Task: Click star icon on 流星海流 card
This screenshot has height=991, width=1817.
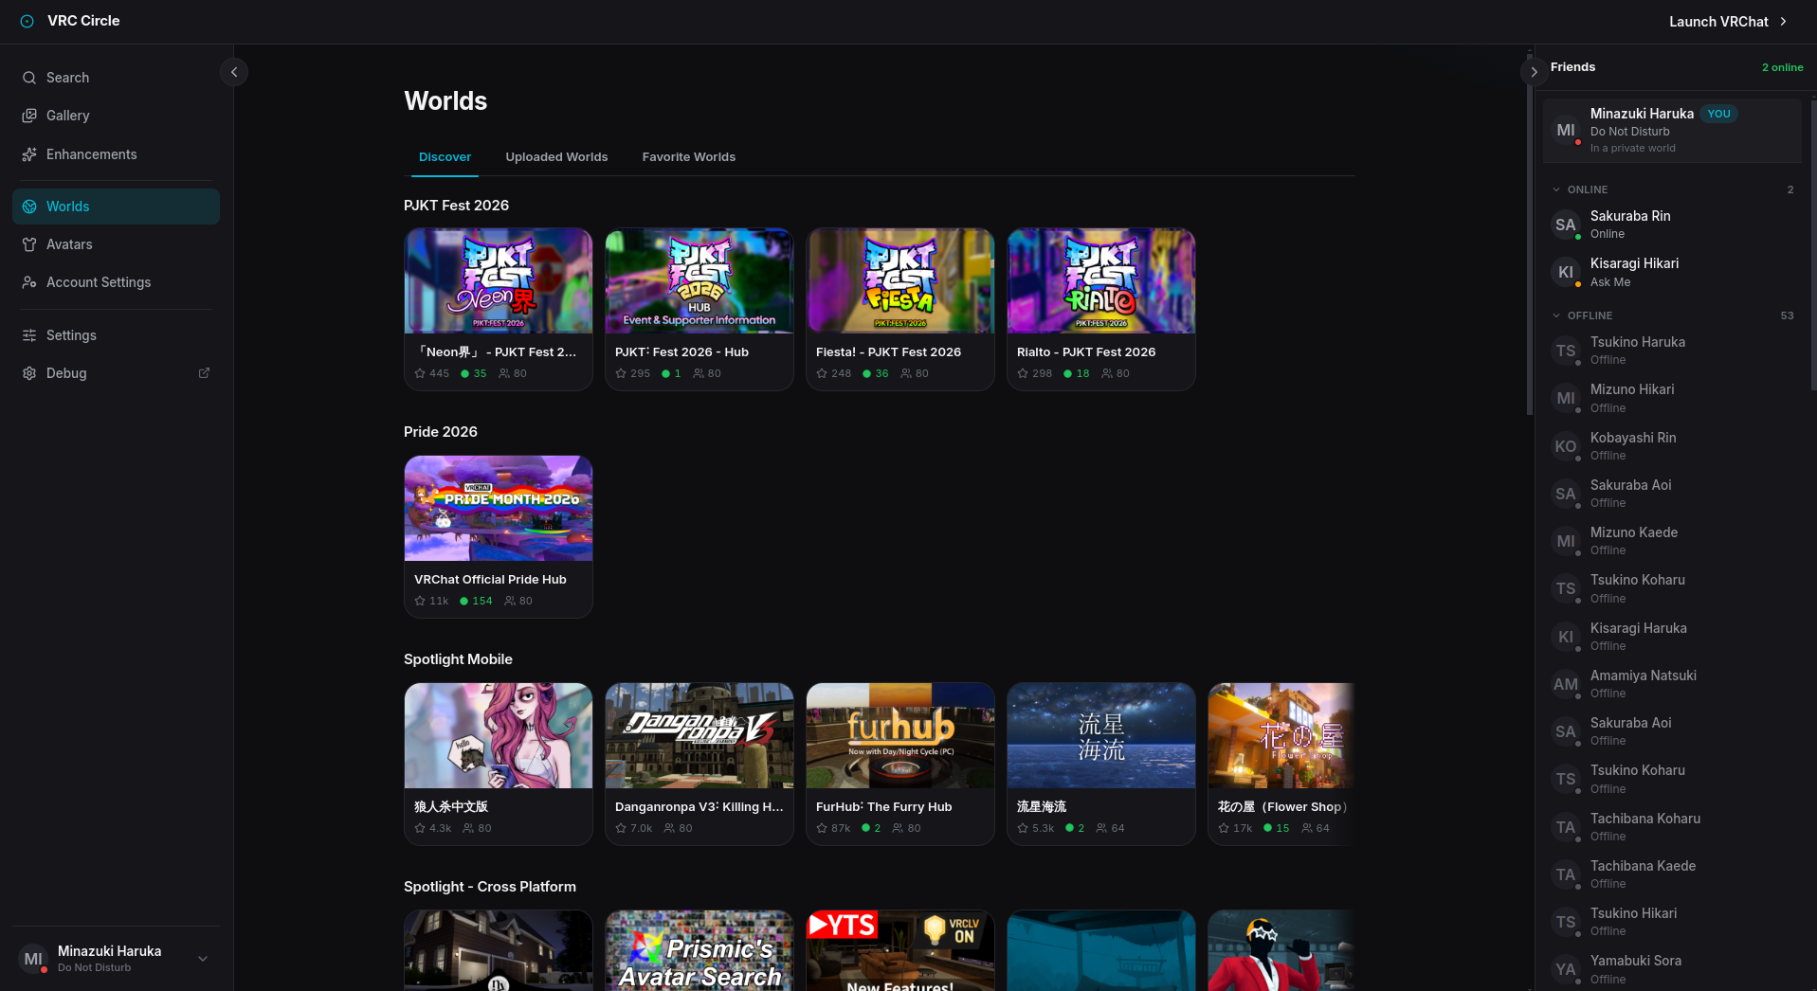Action: coord(1023,828)
